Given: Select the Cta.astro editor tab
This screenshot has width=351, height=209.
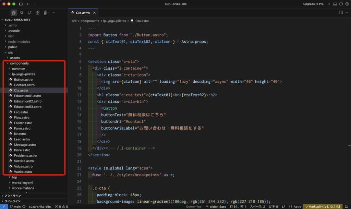Looking at the screenshot, I should 83,13.
